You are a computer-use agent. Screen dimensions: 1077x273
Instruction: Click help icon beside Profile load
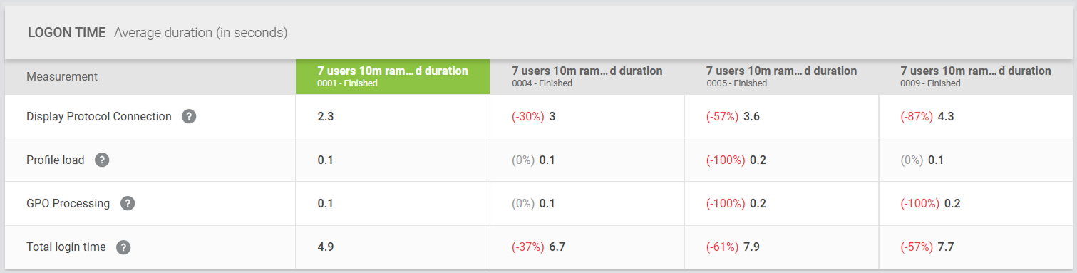[x=102, y=160]
